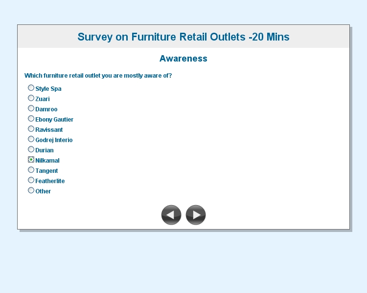Click the 'Awareness' section heading
The image size is (367, 293).
[183, 59]
